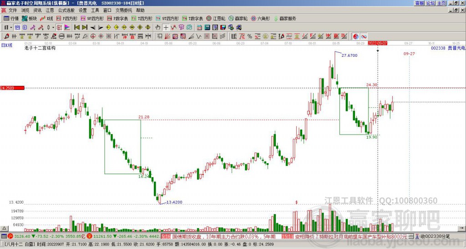
Task: Click the 论坛 link in title bar
Action: coord(431,3)
